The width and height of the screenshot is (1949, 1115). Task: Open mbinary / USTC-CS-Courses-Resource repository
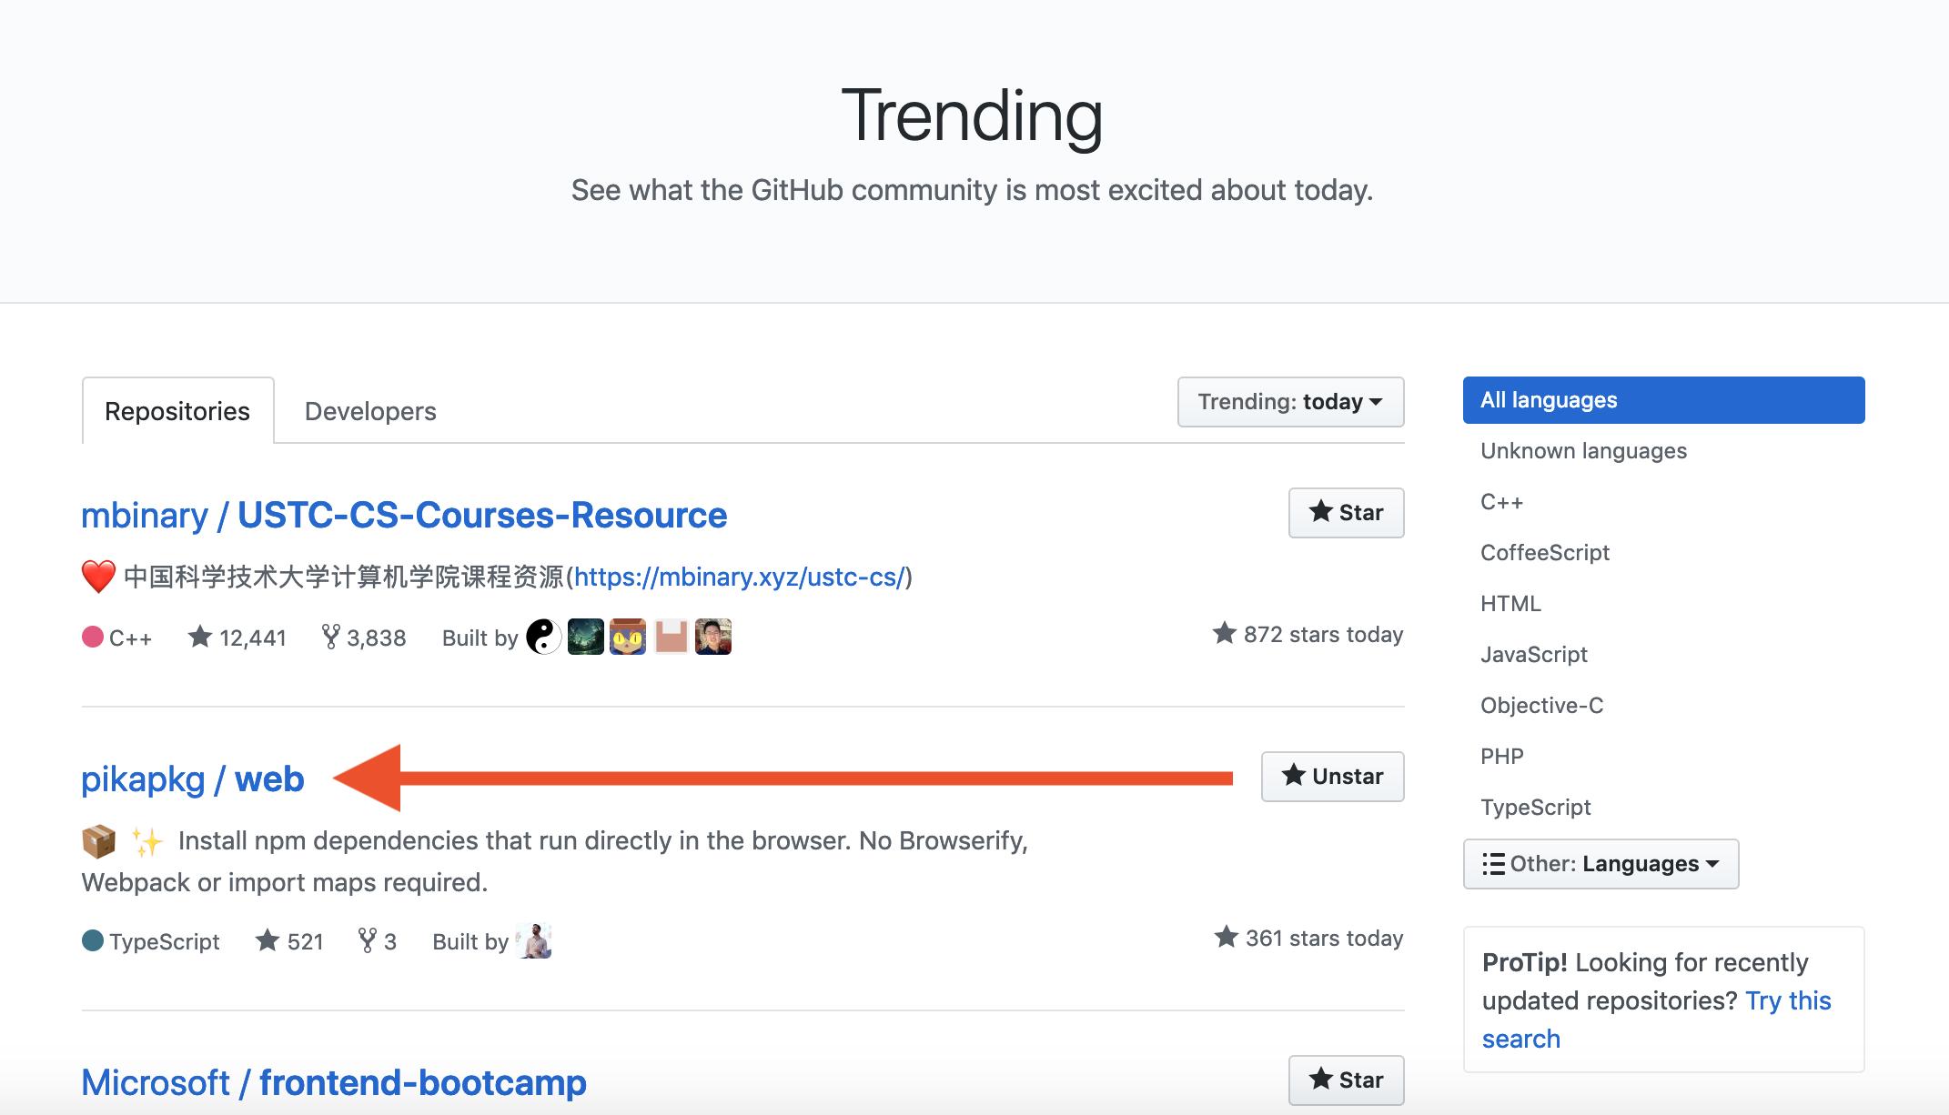404,516
